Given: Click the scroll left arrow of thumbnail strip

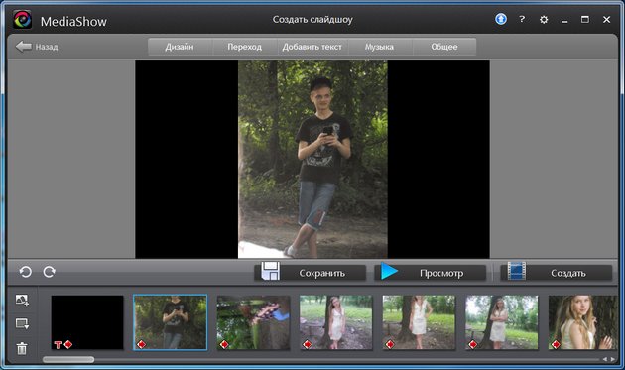Looking at the screenshot, I should [x=605, y=360].
